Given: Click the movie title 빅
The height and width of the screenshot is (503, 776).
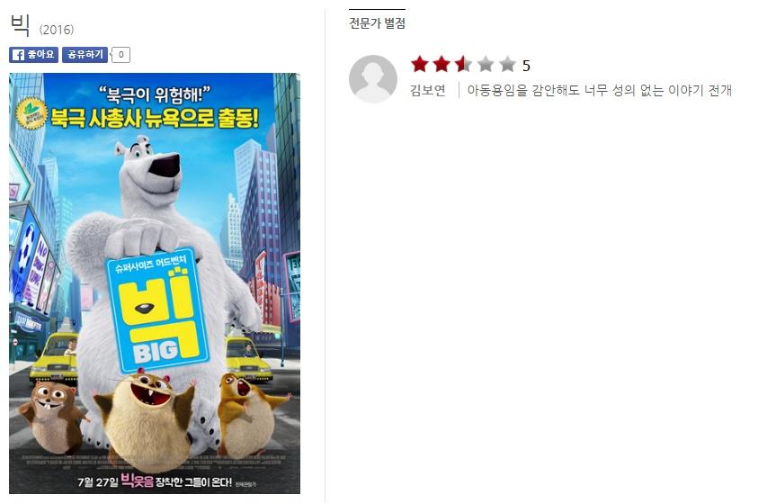Looking at the screenshot, I should click(21, 25).
